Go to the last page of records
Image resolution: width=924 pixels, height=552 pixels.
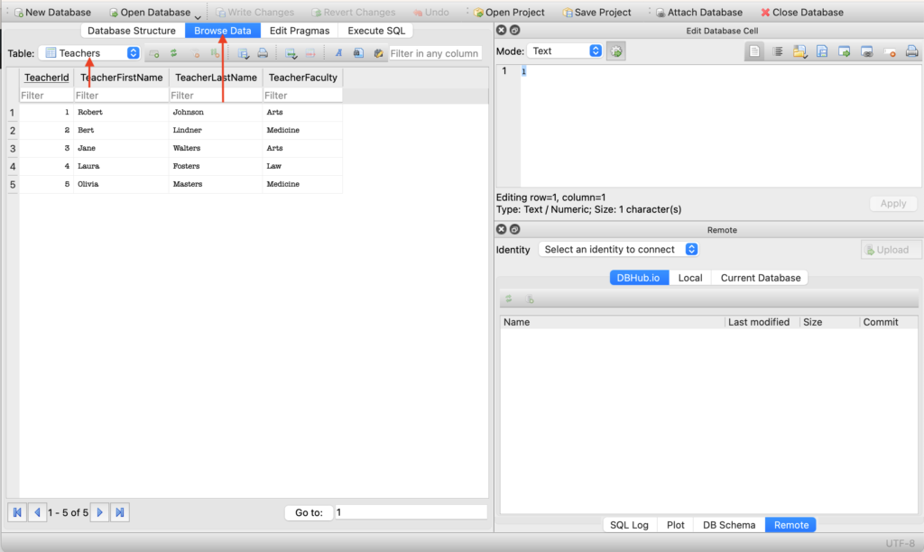[120, 512]
